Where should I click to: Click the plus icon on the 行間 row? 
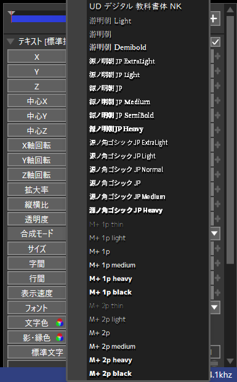tap(217, 278)
